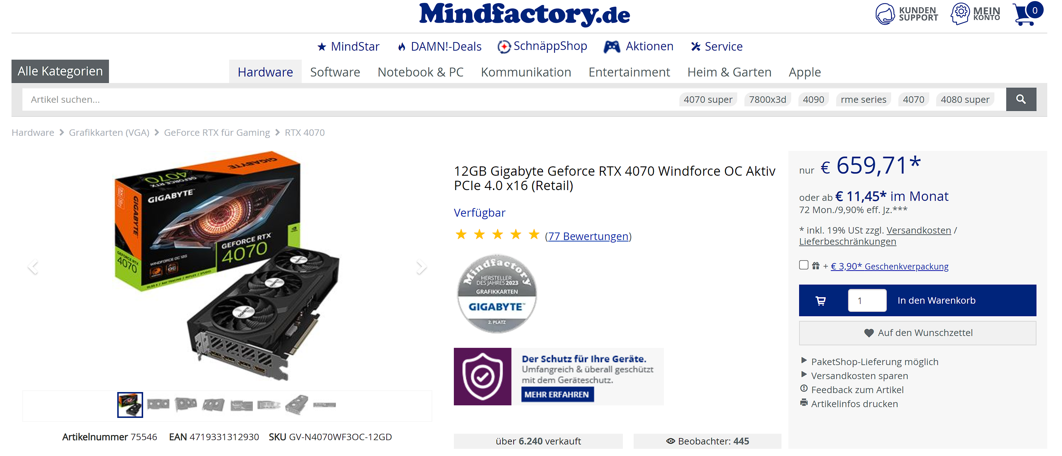Select the second product thumbnail
The height and width of the screenshot is (456, 1062).
click(158, 405)
